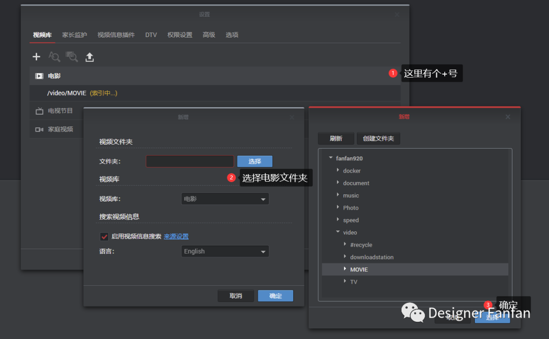
Task: Click the 选择 folder browse button
Action: (x=254, y=161)
